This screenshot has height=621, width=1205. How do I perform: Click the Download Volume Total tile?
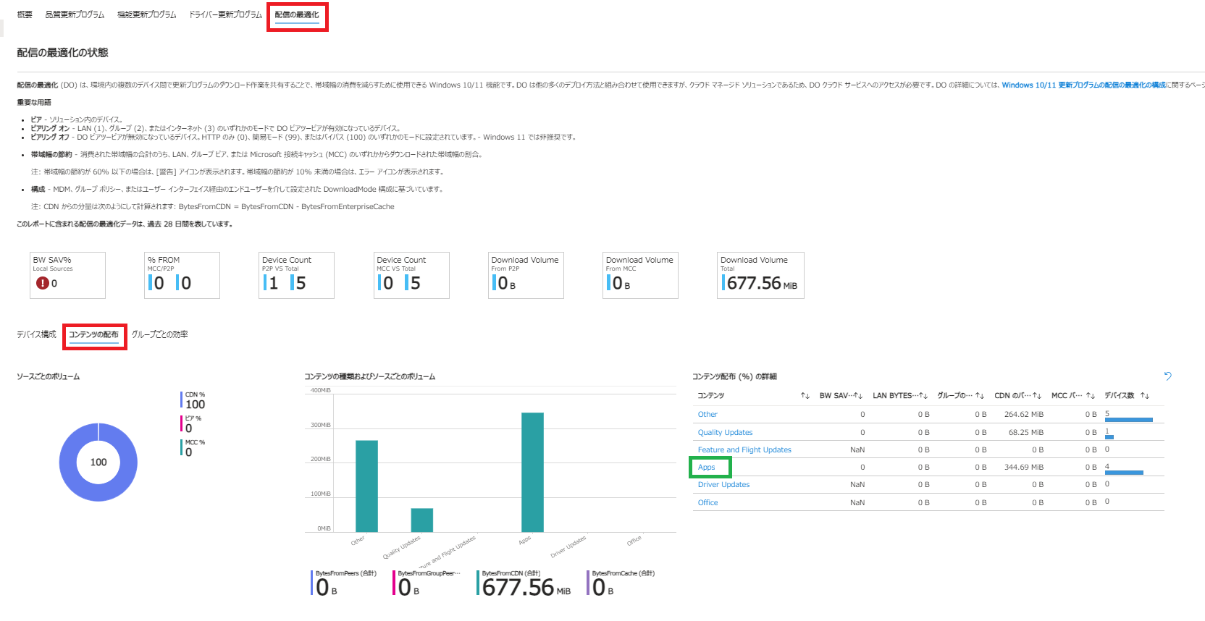[x=760, y=275]
